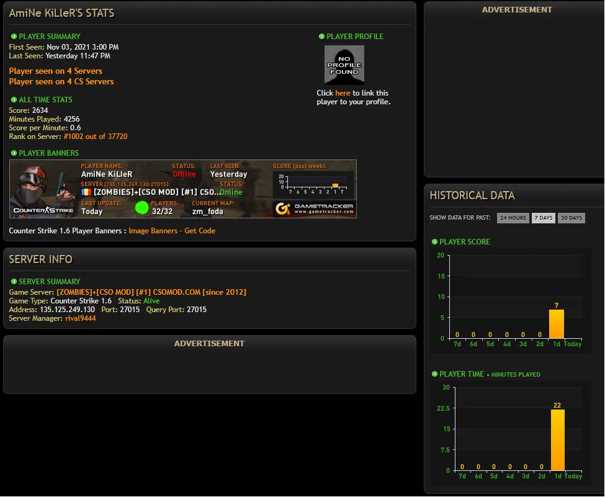Click the GameTracker logo in the banner
605x497 pixels.
(315, 208)
